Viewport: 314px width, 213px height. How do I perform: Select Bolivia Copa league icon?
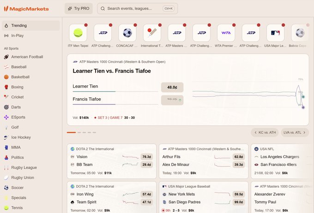point(300,33)
